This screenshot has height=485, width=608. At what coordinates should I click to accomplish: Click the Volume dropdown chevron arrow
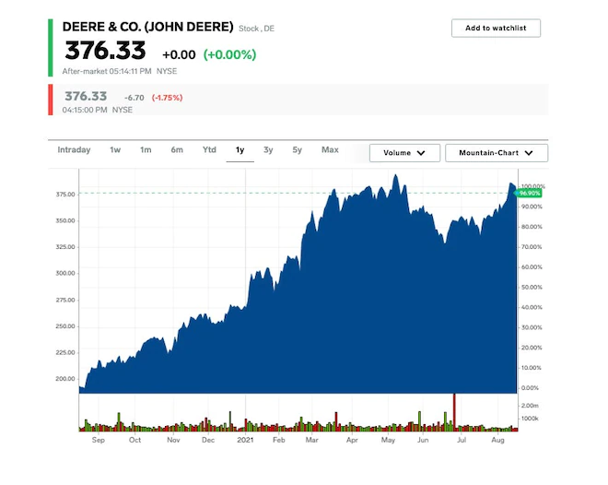(x=421, y=153)
